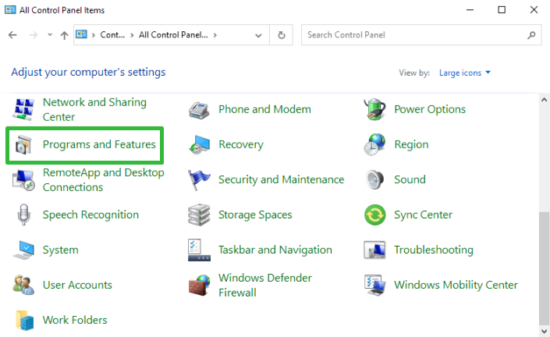Click the Region globe and clock icon

[374, 144]
